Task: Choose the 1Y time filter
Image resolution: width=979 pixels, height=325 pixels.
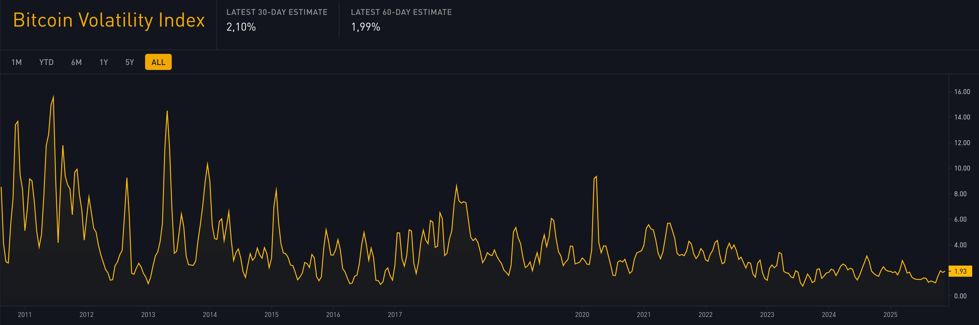Action: [103, 62]
